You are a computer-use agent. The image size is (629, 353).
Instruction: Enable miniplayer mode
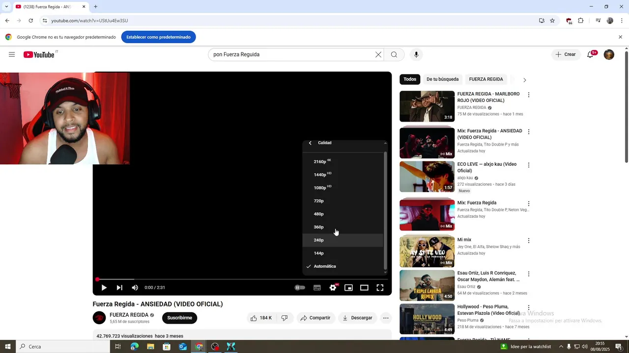pos(348,288)
